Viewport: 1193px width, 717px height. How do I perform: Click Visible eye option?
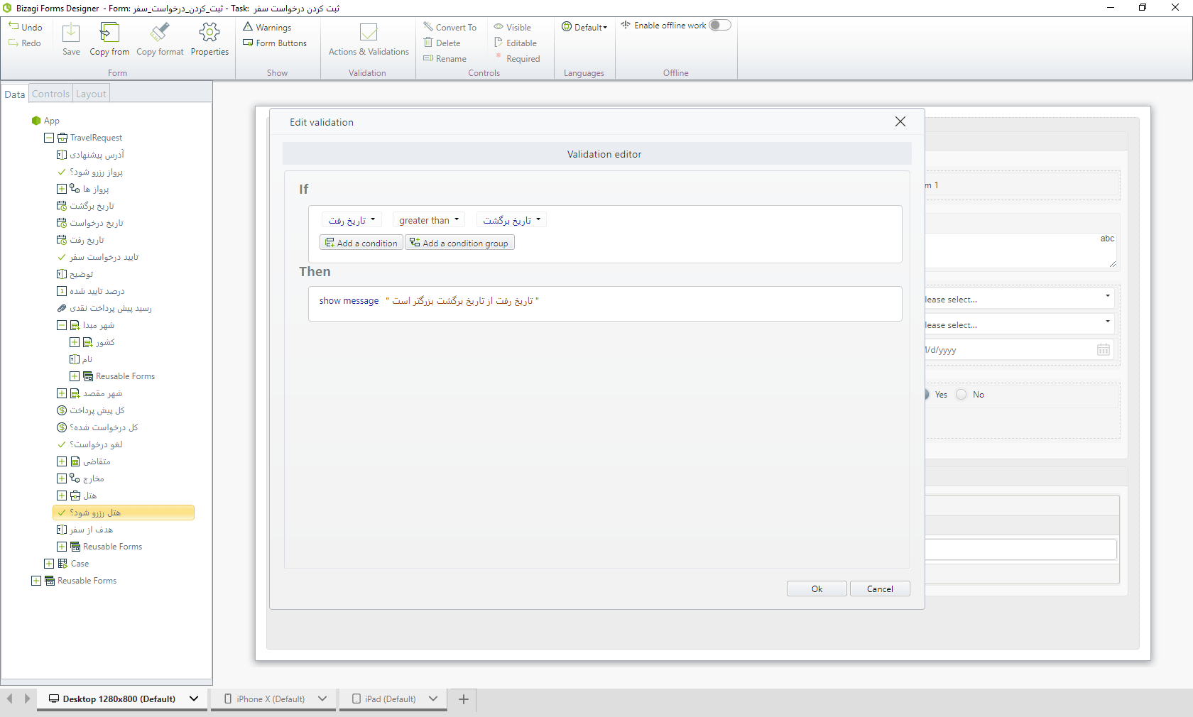click(x=513, y=27)
